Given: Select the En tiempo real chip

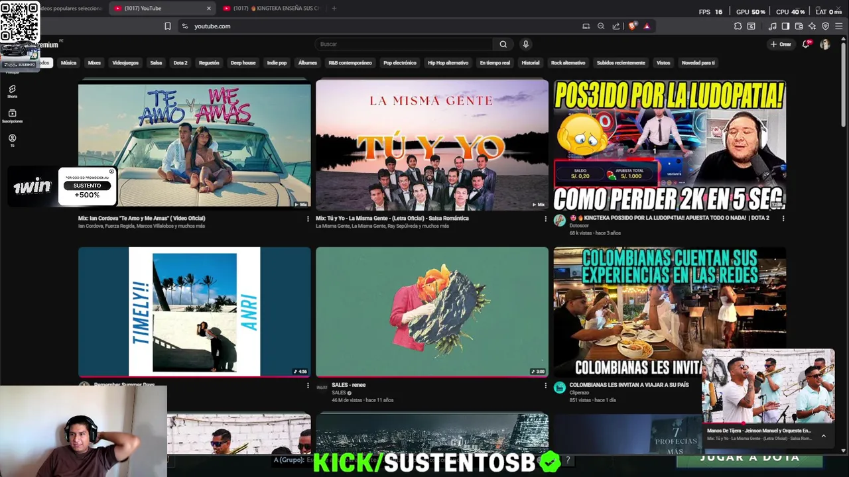Looking at the screenshot, I should pos(495,63).
